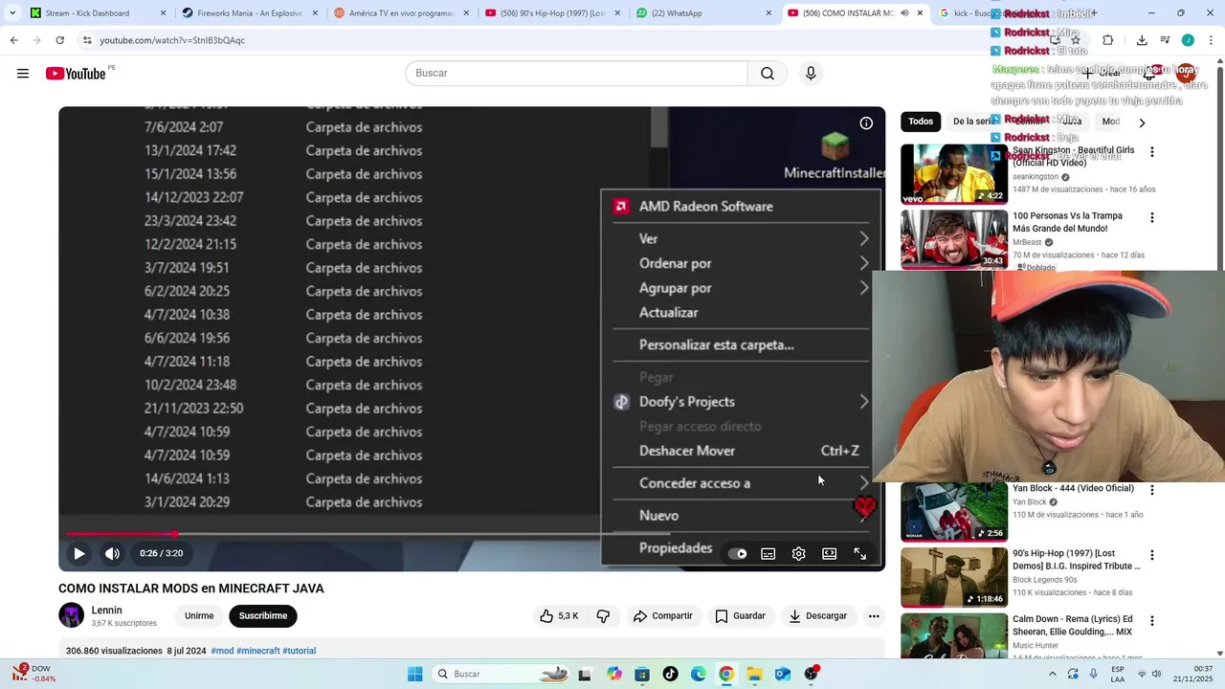Open the Lennin channel avatar
This screenshot has height=689, width=1225.
coord(72,615)
